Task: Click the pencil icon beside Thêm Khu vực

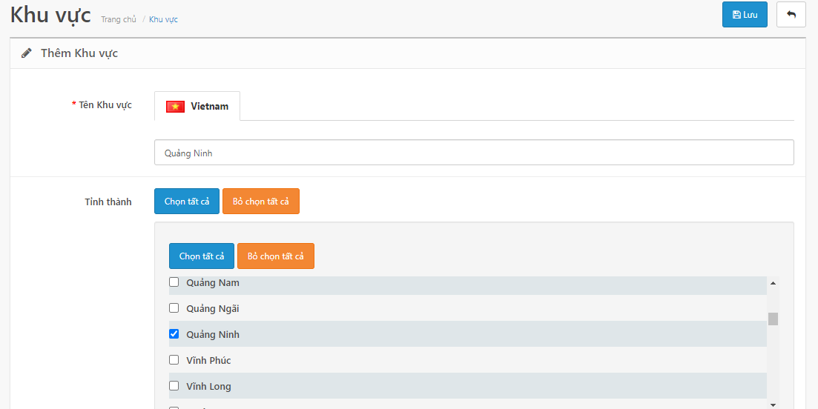Action: click(26, 53)
